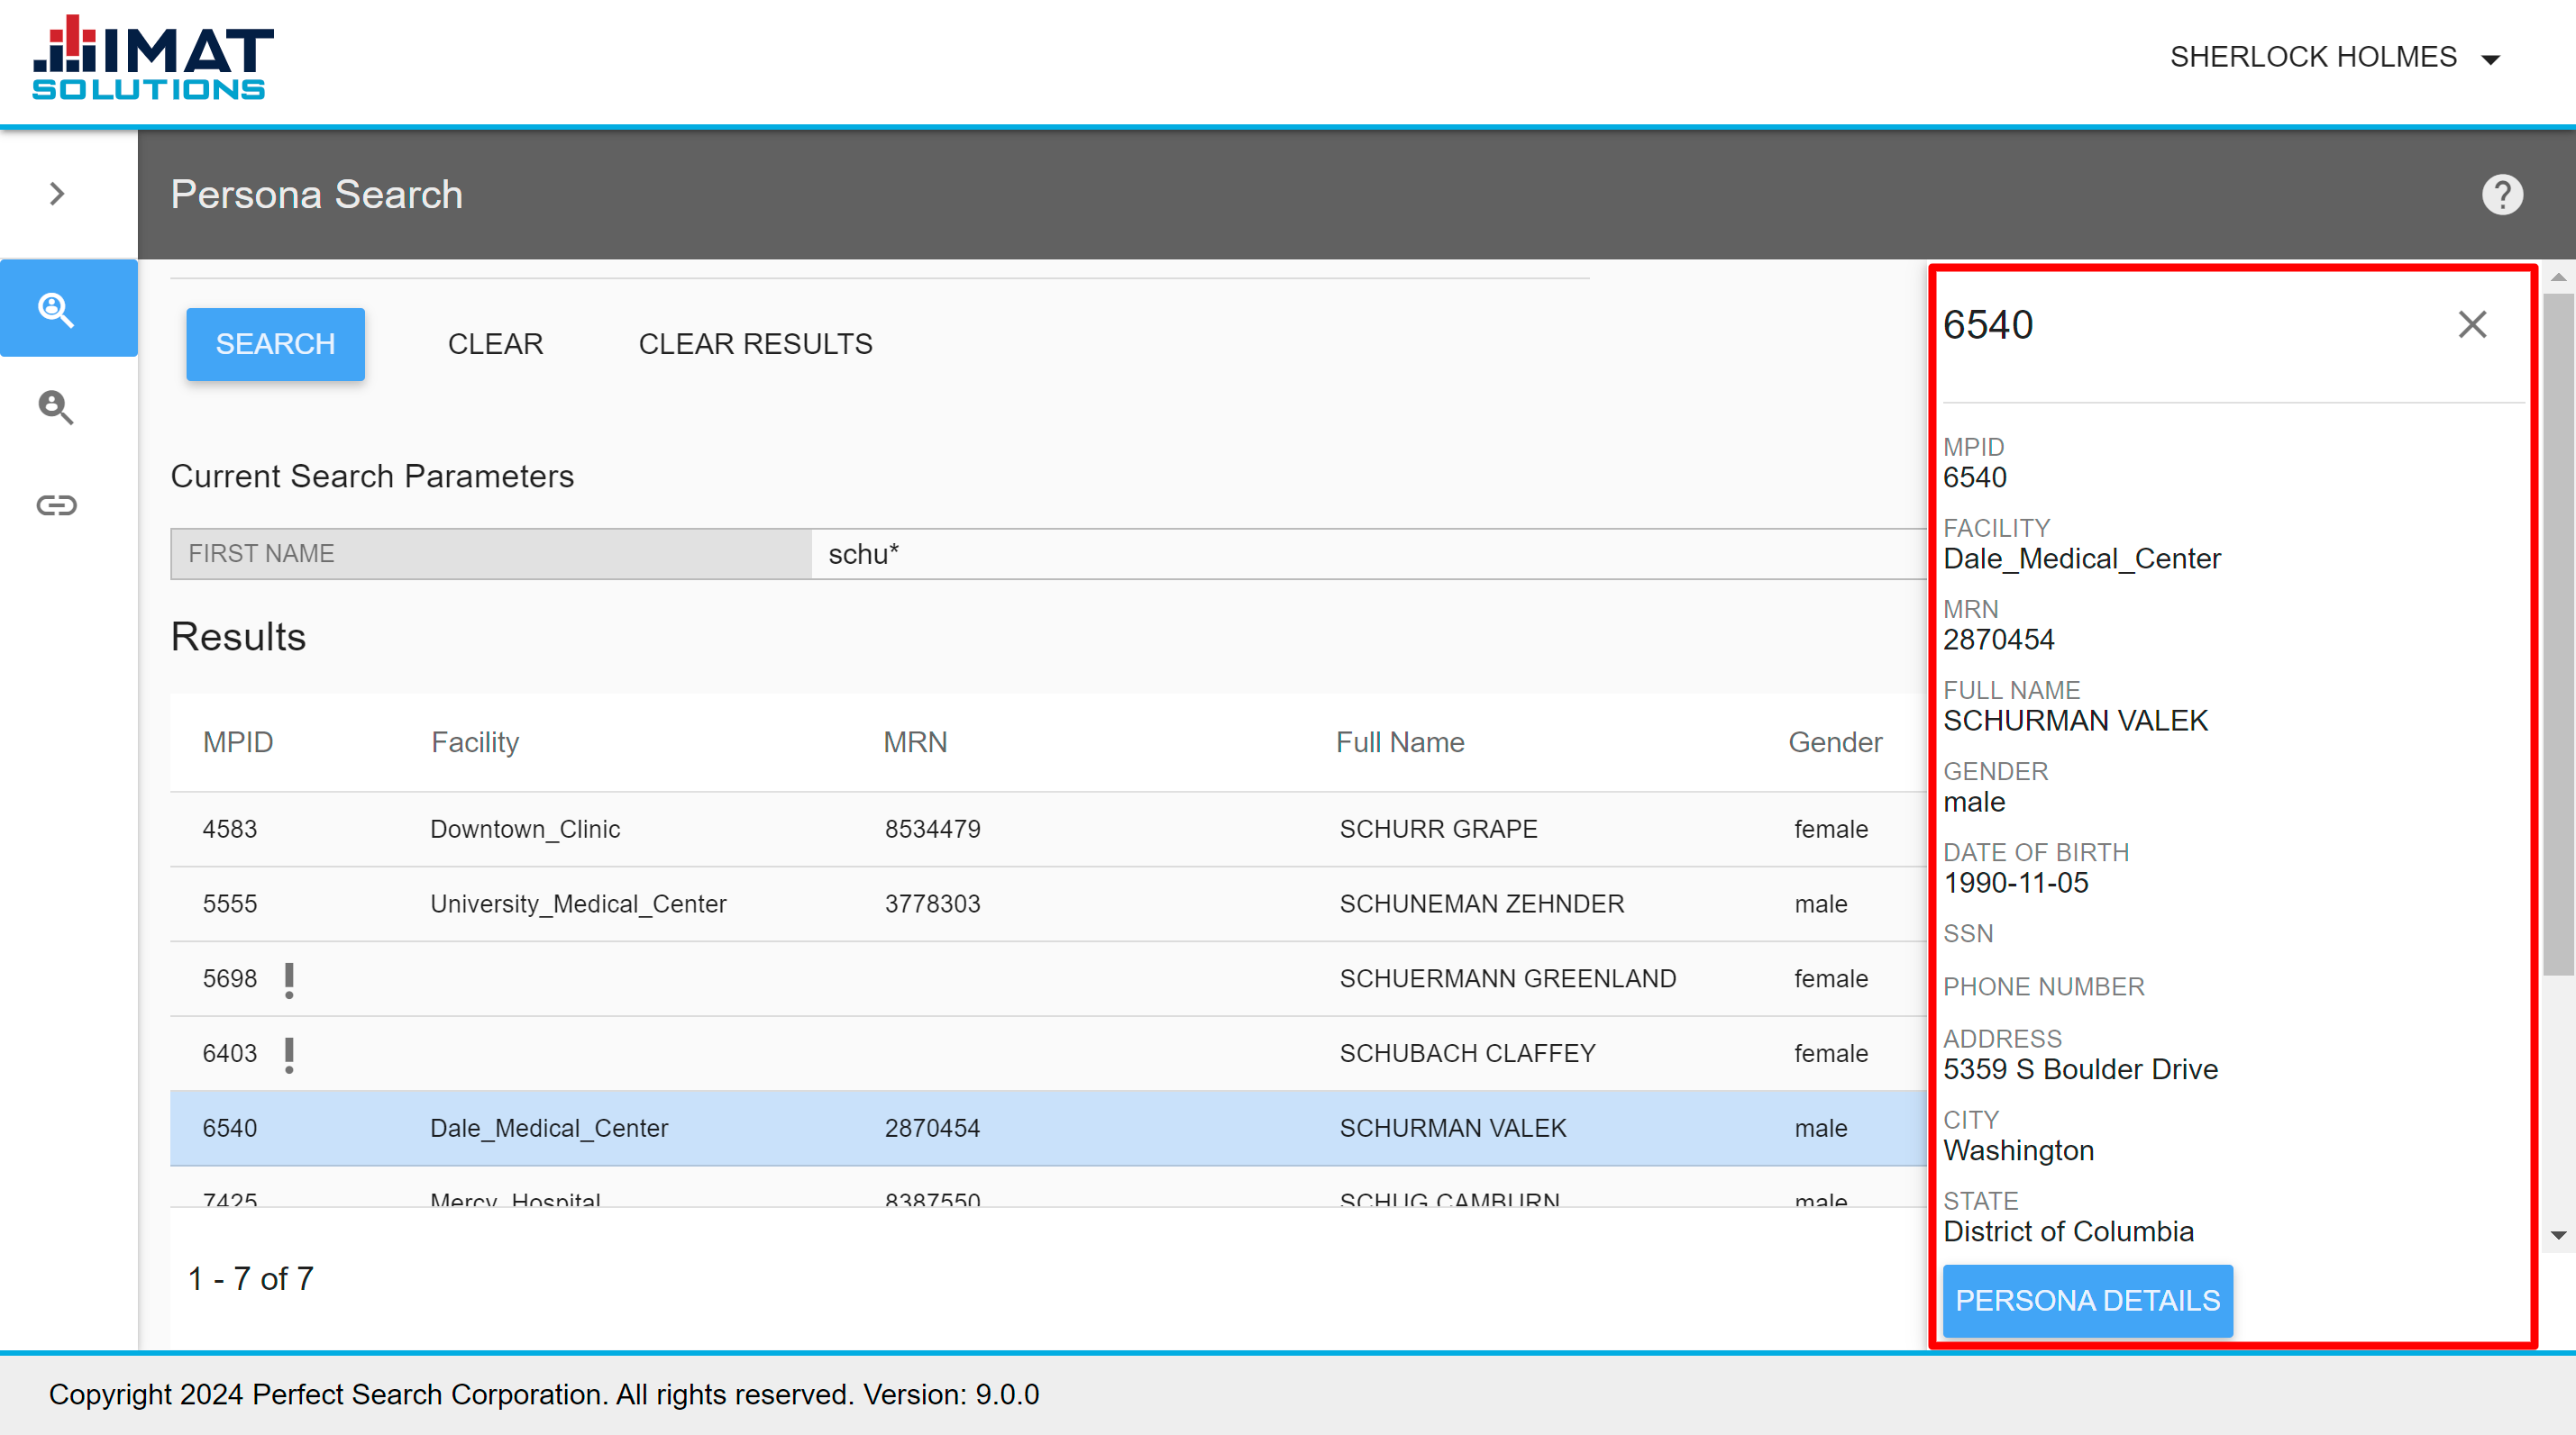Select the SCHUNEMAN ZEHNDER result row

pos(1048,904)
